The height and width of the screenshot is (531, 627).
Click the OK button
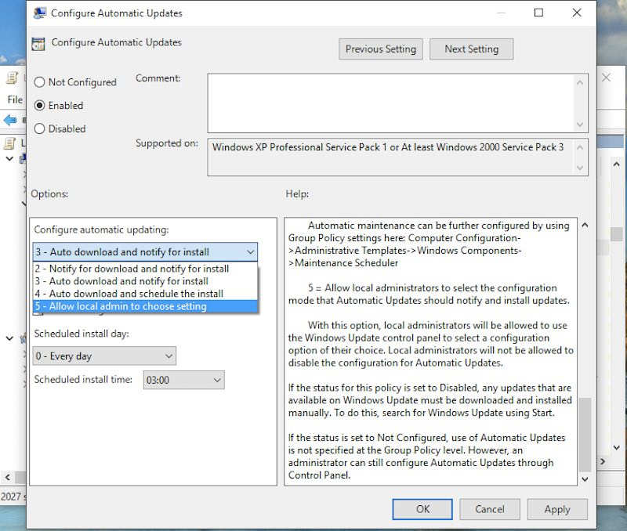pyautogui.click(x=422, y=509)
